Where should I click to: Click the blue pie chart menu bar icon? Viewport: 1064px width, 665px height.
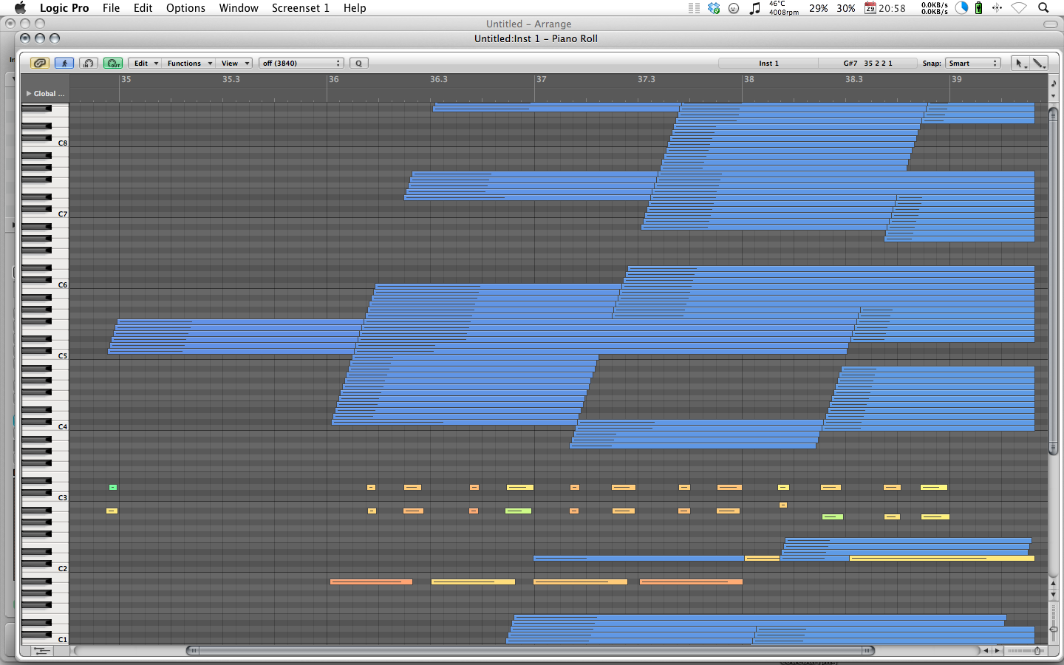961,8
